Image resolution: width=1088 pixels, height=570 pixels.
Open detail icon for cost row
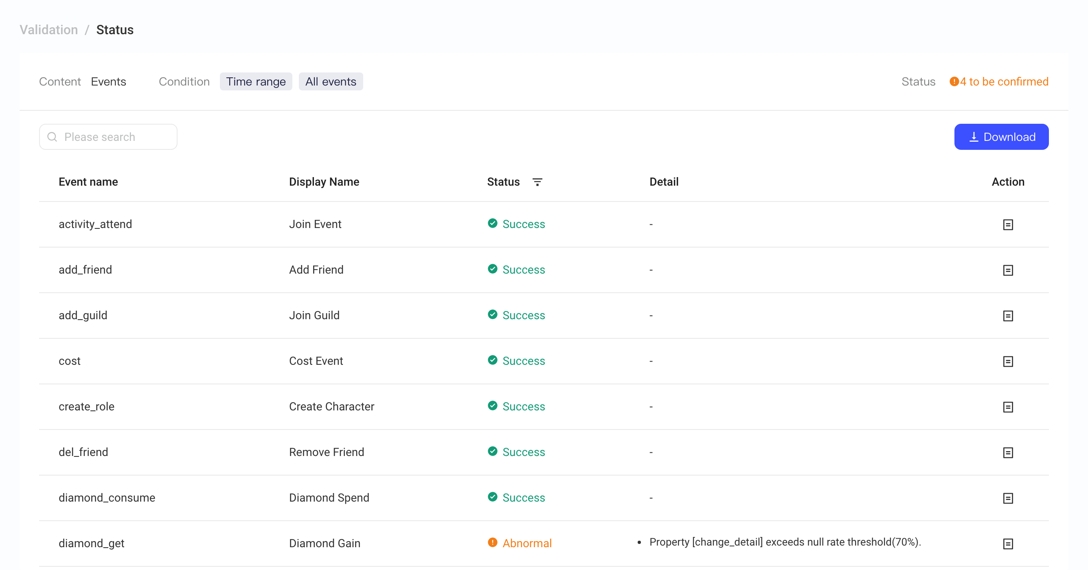click(1008, 362)
